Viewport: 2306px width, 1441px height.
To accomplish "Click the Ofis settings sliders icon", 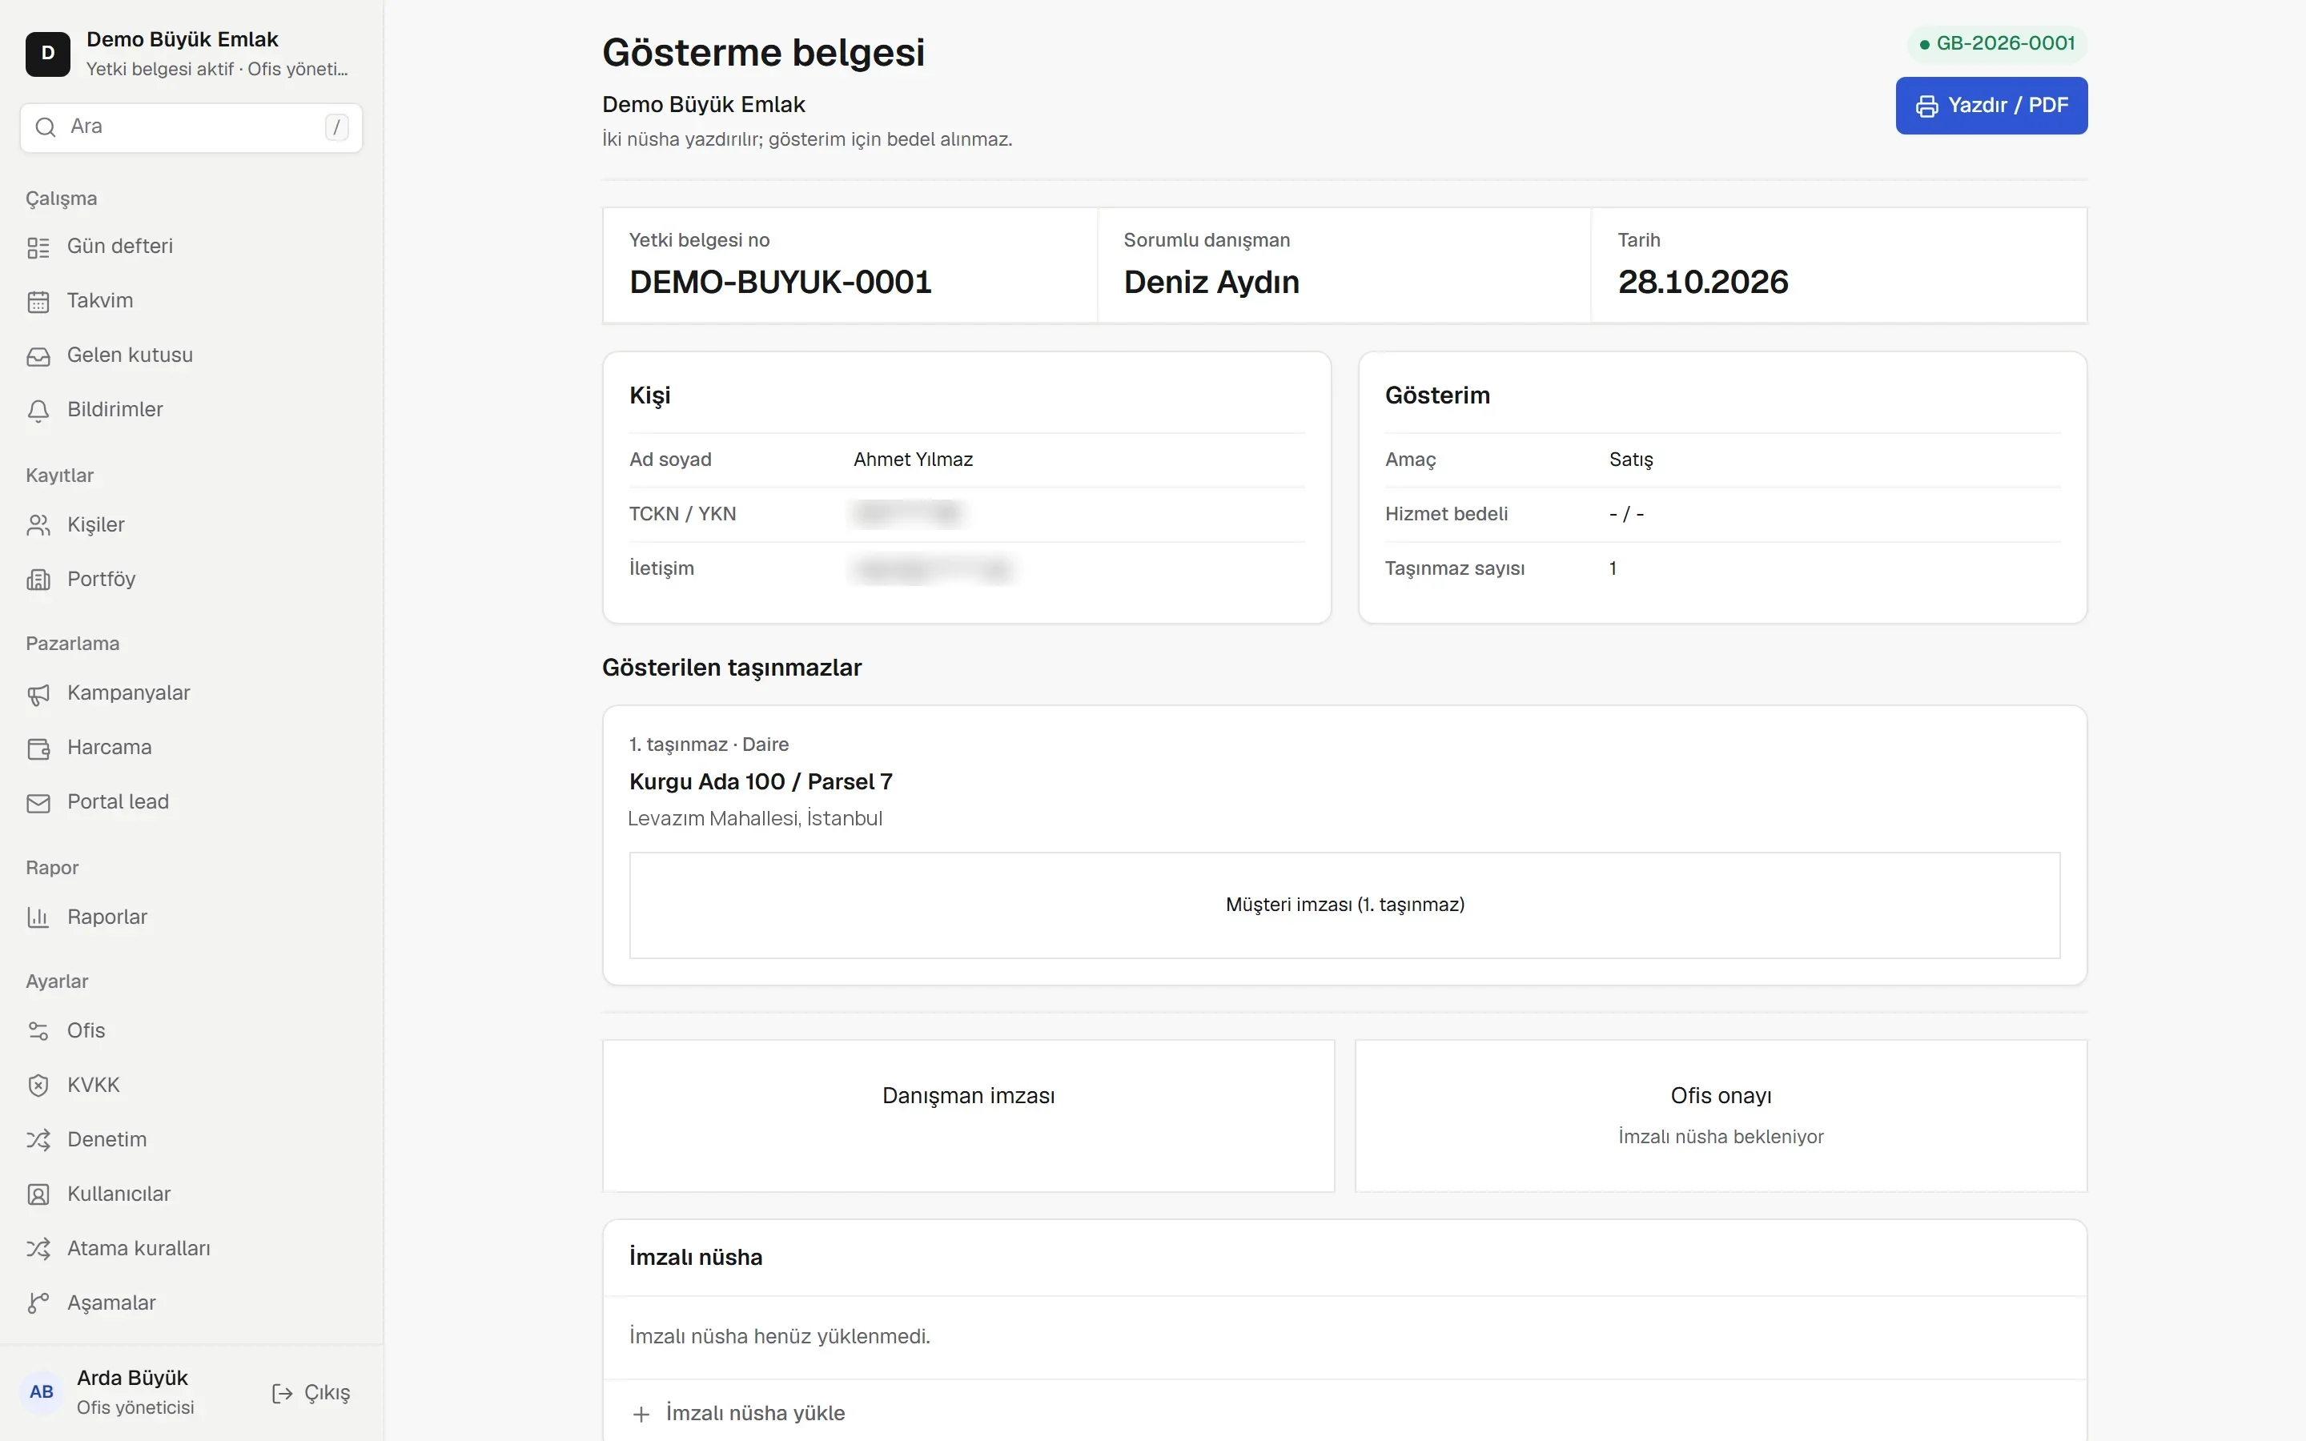I will point(38,1031).
